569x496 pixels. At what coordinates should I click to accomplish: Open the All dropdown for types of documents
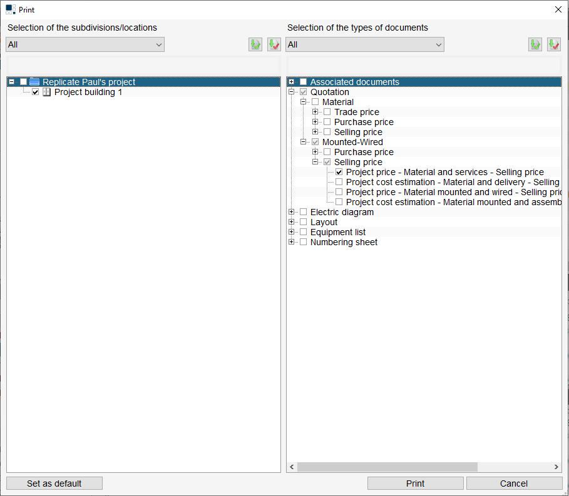pyautogui.click(x=438, y=44)
